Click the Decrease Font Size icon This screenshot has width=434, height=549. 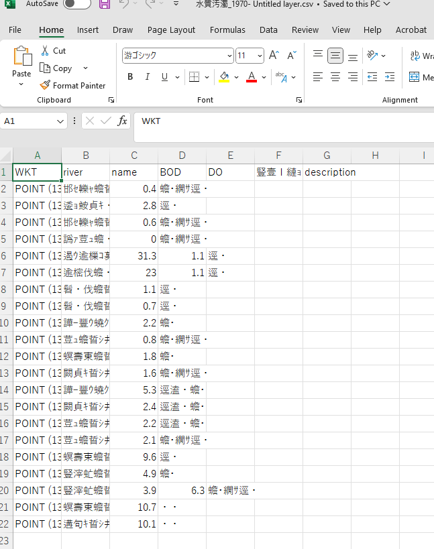[291, 56]
